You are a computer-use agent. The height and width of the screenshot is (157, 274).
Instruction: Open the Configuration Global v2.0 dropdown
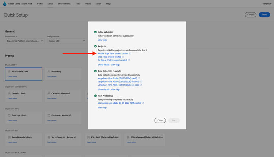(67, 41)
